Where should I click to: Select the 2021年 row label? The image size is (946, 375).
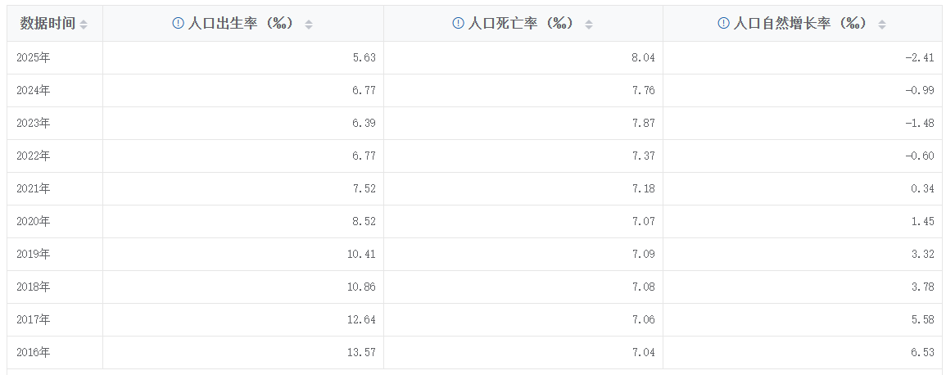point(34,188)
